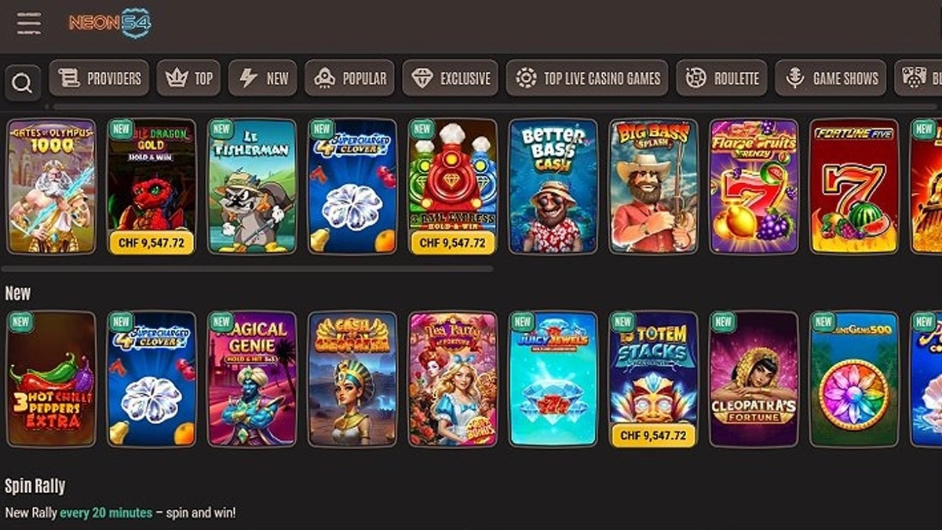Viewport: 942px width, 530px height.
Task: Click the Neon54 logo
Action: pyautogui.click(x=109, y=23)
